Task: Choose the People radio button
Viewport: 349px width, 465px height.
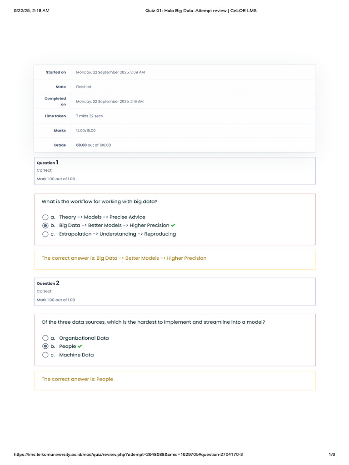Action: click(45, 346)
